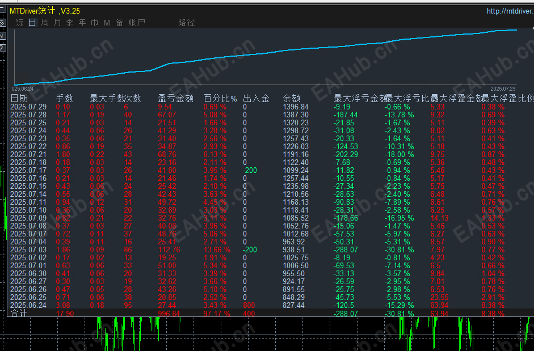Viewport: 534px width, 351px height.
Task: Switch to the 月 monthly tab
Action: [57, 23]
